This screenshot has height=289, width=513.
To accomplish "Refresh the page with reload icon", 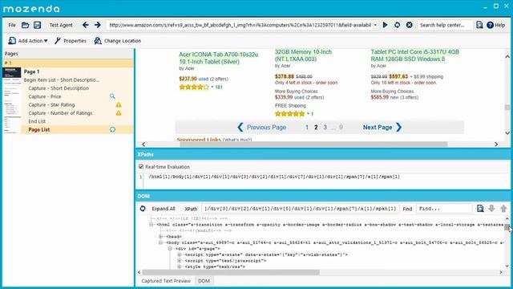I will pyautogui.click(x=398, y=25).
